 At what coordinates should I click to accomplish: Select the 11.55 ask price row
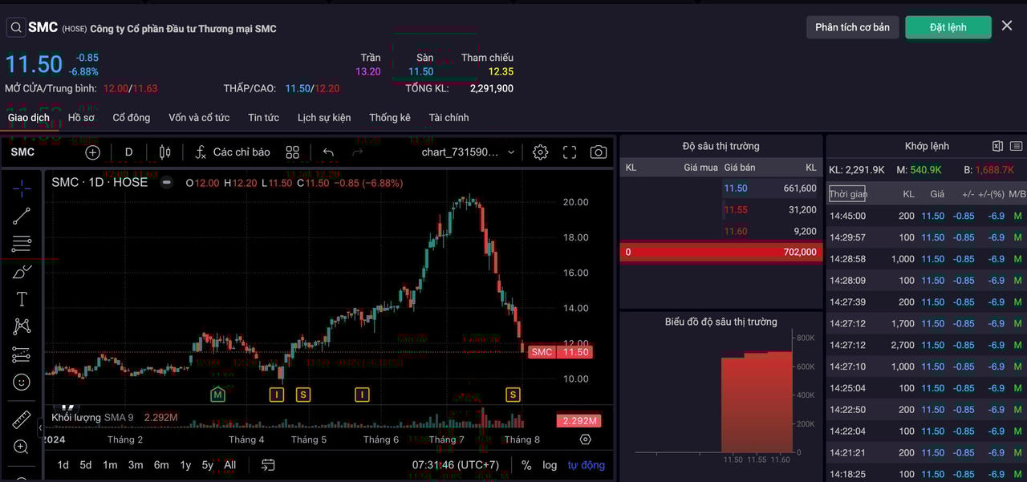coord(721,210)
